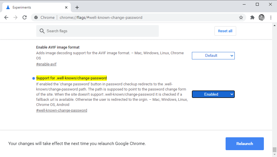Open the Extensions puzzle icon
Screen dimensions: 277x157
252,17
